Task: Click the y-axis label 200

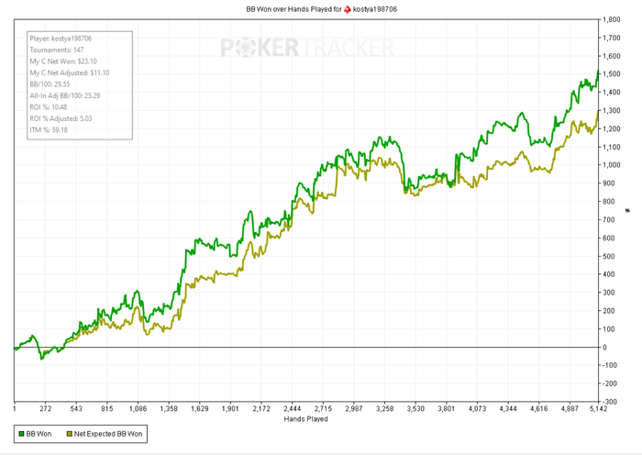Action: [x=609, y=311]
